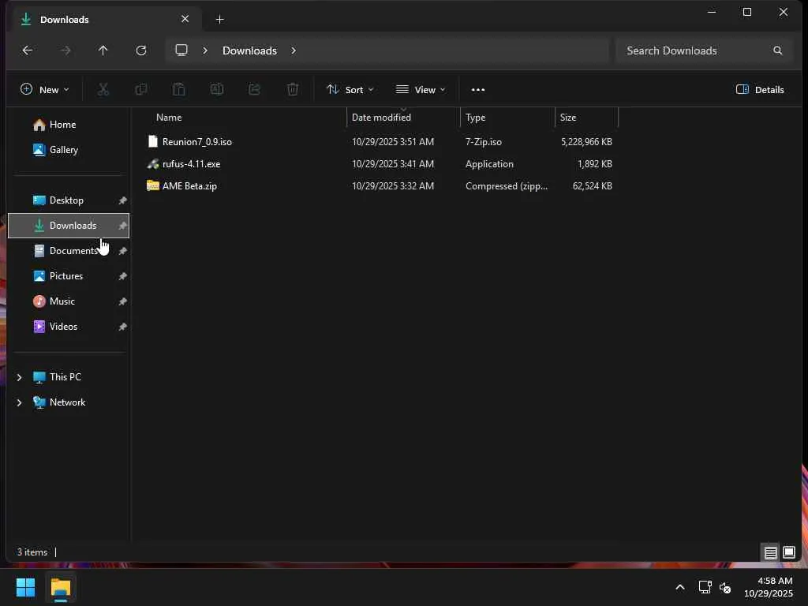The image size is (808, 606).
Task: Click the Share toolbar icon
Action: pyautogui.click(x=255, y=90)
